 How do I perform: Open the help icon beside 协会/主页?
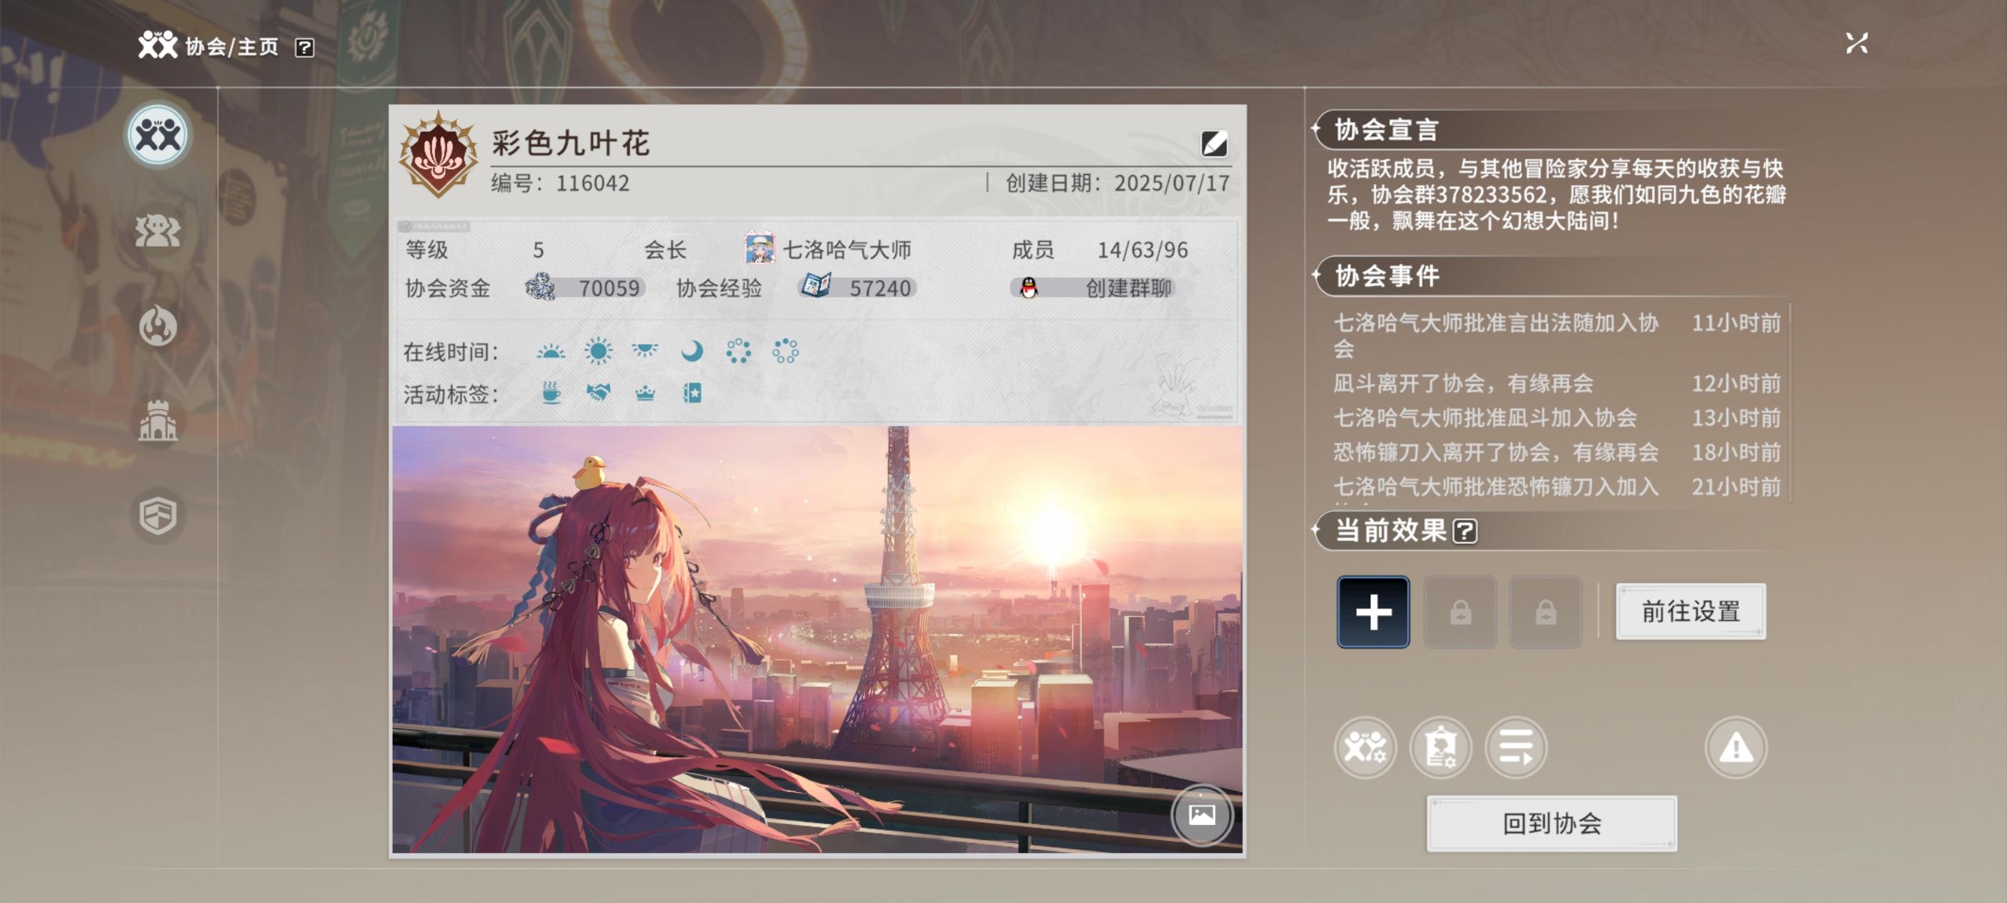305,47
